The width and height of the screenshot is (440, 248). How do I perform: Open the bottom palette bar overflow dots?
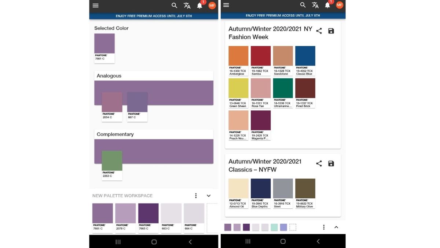(324, 227)
